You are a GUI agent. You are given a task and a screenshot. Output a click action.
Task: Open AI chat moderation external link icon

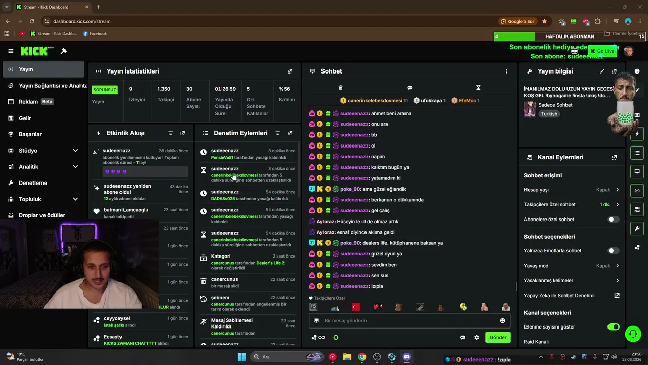[x=617, y=296]
